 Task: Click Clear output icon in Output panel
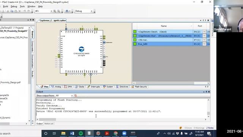pyautogui.click(x=76, y=96)
